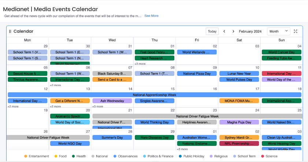Go to the previous month arrow
The height and width of the screenshot is (162, 308).
tap(224, 31)
